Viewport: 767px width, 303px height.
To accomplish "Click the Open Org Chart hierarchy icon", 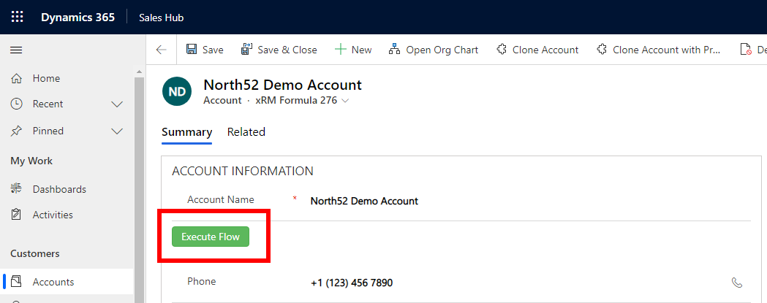I will coord(394,50).
